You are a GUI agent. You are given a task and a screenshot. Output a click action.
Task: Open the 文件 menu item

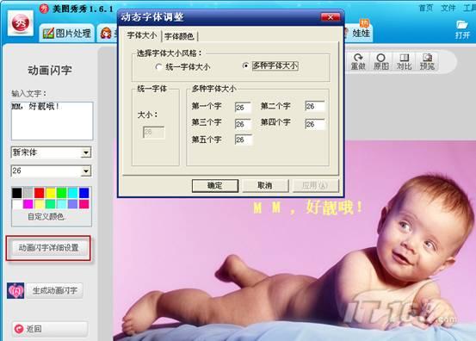tap(448, 8)
